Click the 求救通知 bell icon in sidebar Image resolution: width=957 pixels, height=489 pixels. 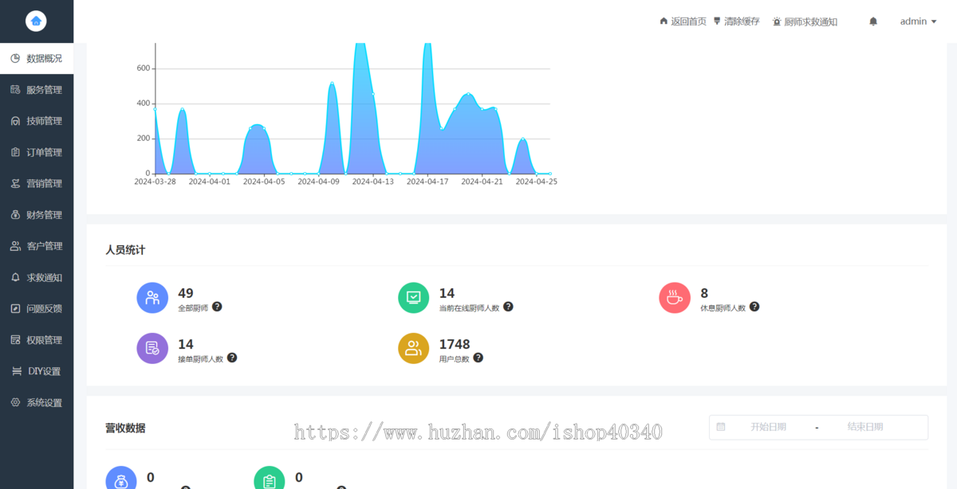pyautogui.click(x=15, y=277)
